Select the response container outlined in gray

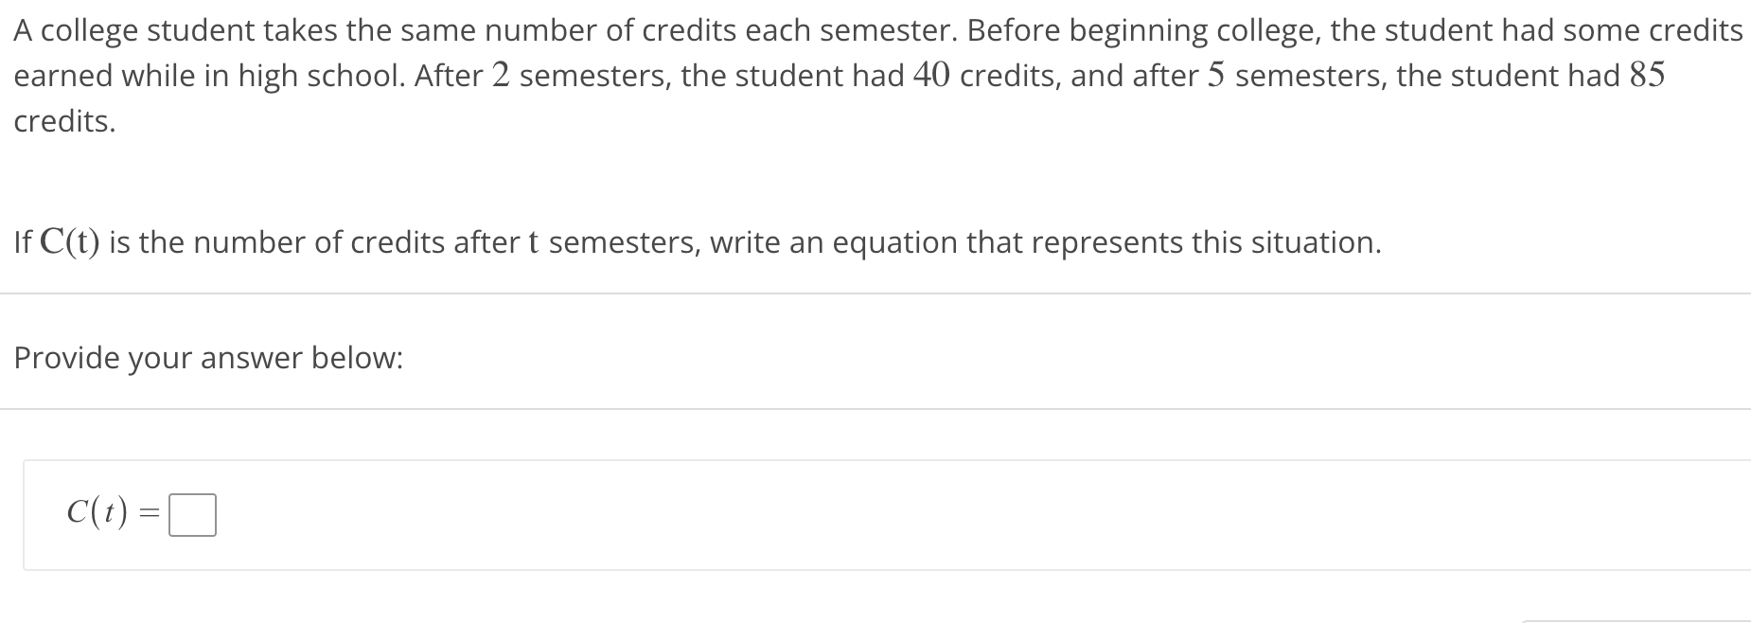(852, 516)
